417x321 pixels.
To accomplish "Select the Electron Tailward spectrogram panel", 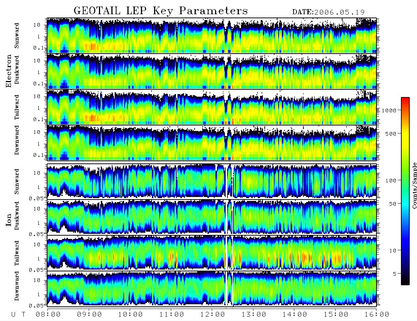I will coord(212,107).
